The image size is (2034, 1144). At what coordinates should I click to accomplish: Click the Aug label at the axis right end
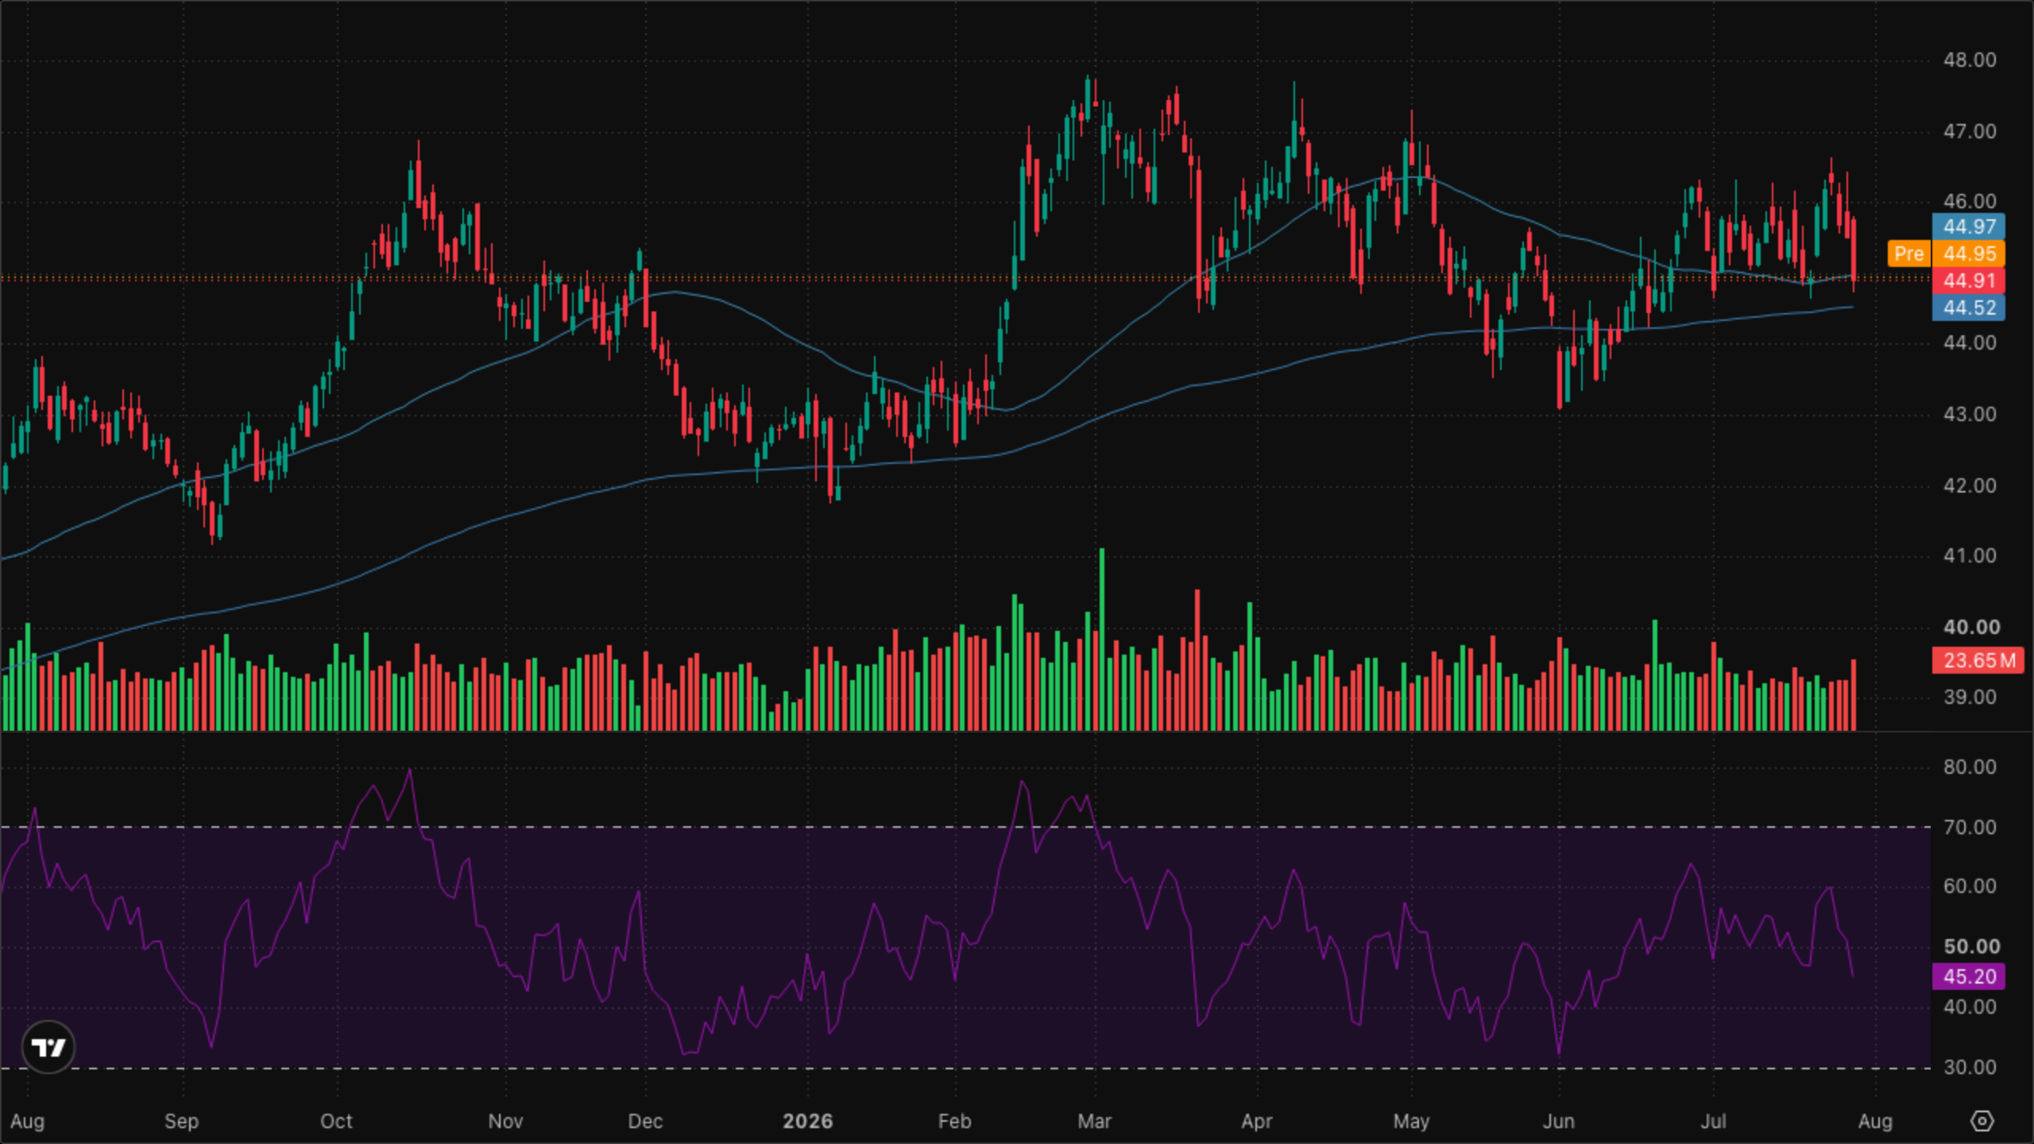click(1875, 1121)
